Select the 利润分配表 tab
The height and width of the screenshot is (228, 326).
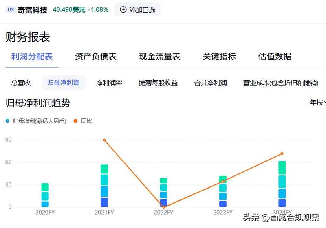[32, 57]
